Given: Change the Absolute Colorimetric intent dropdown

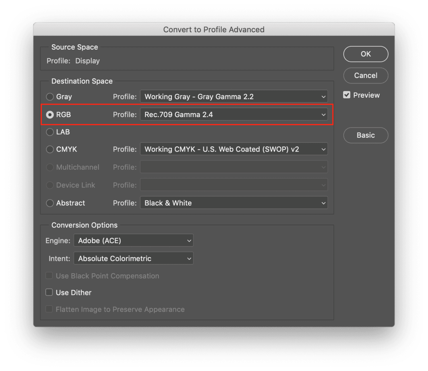Looking at the screenshot, I should click(133, 259).
